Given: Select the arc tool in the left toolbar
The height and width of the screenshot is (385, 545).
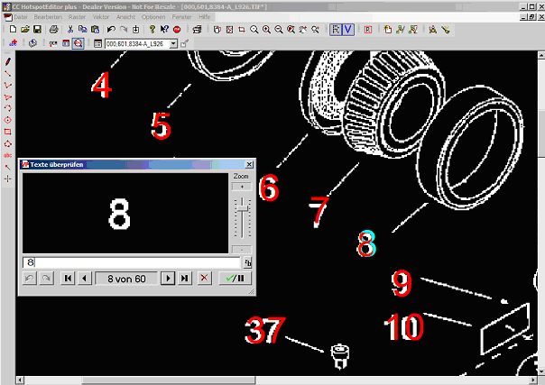Looking at the screenshot, I should click(7, 108).
